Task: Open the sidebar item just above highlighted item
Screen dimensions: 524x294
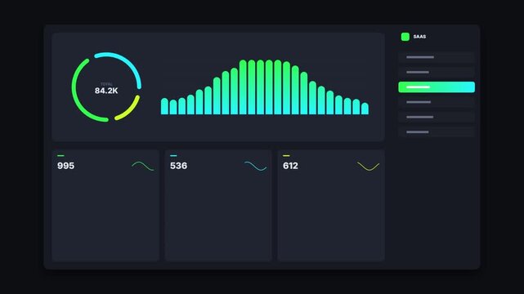Action: click(x=437, y=72)
